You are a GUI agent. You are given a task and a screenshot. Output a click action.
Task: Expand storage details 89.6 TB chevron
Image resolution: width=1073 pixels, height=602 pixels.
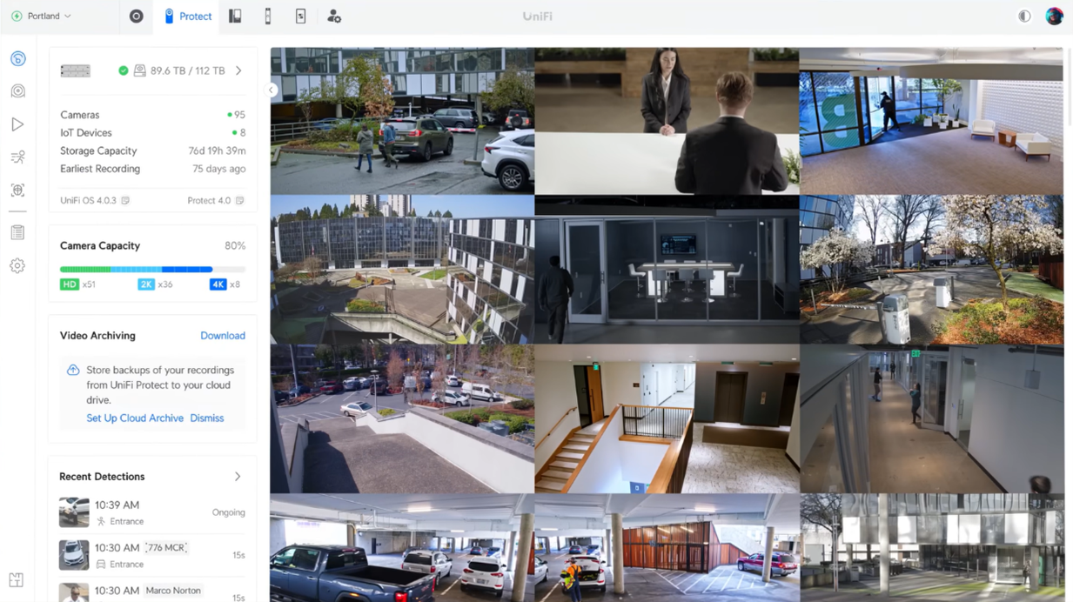tap(238, 70)
